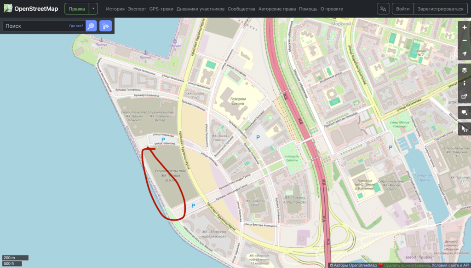
Task: Click the Войти login button
Action: 402,9
